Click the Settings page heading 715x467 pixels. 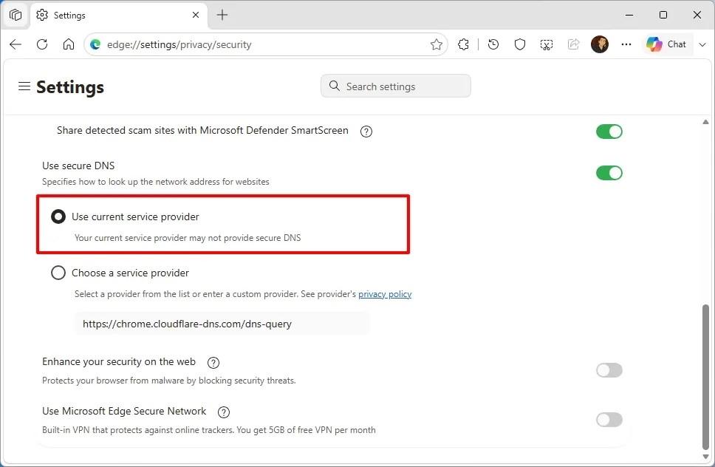coord(70,86)
